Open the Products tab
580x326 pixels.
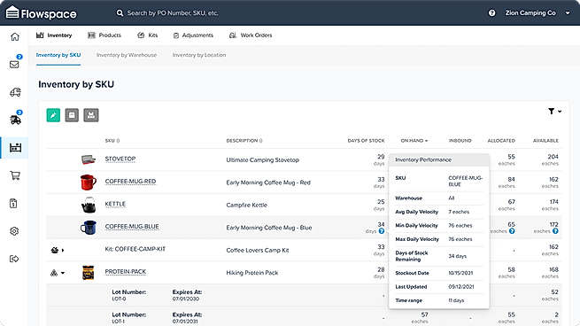(104, 35)
